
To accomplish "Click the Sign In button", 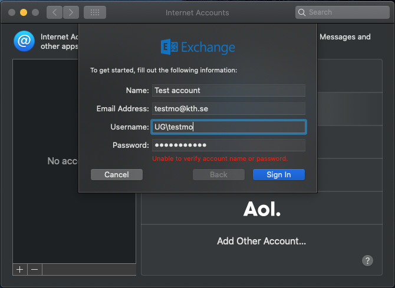I will [278, 174].
